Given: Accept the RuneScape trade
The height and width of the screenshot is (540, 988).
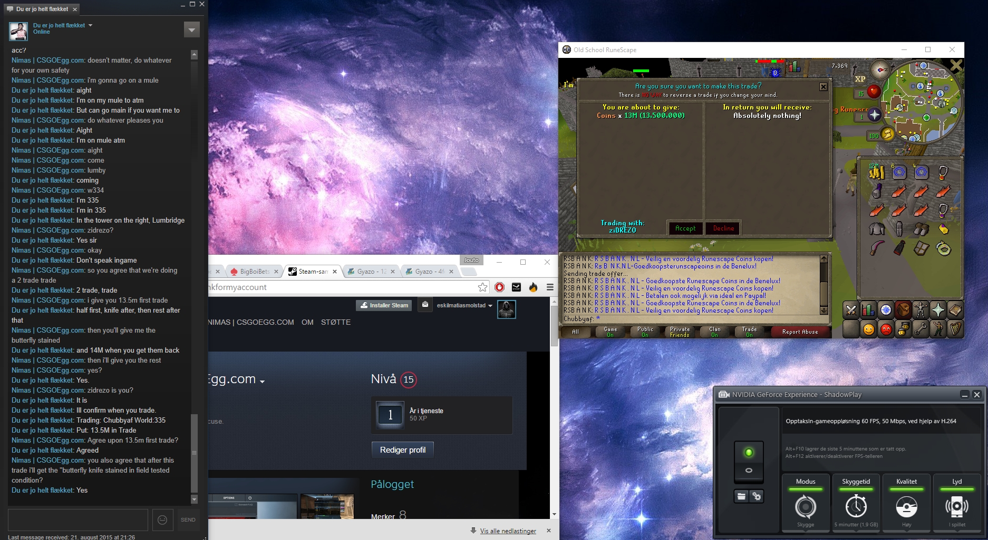Looking at the screenshot, I should coord(685,228).
